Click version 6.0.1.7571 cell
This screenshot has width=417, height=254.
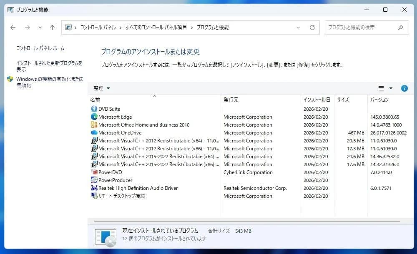click(381, 188)
